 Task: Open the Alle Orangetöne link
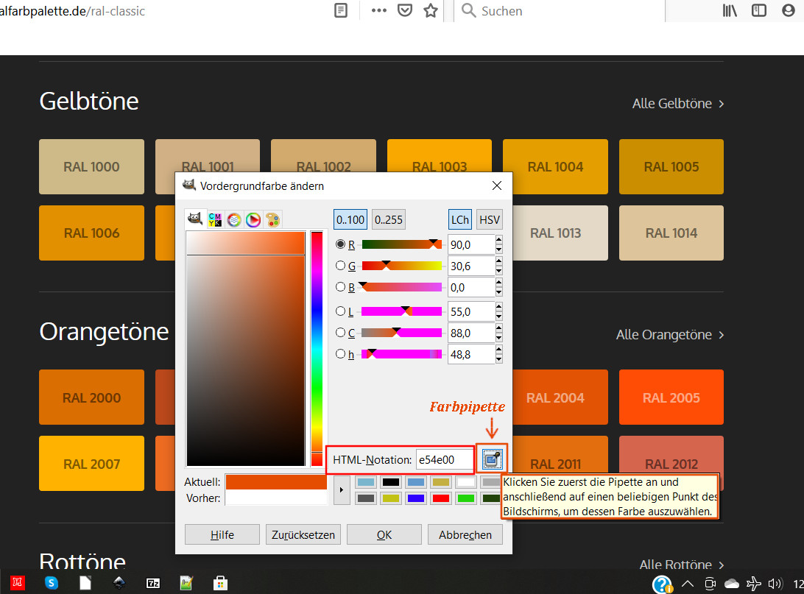click(x=670, y=335)
